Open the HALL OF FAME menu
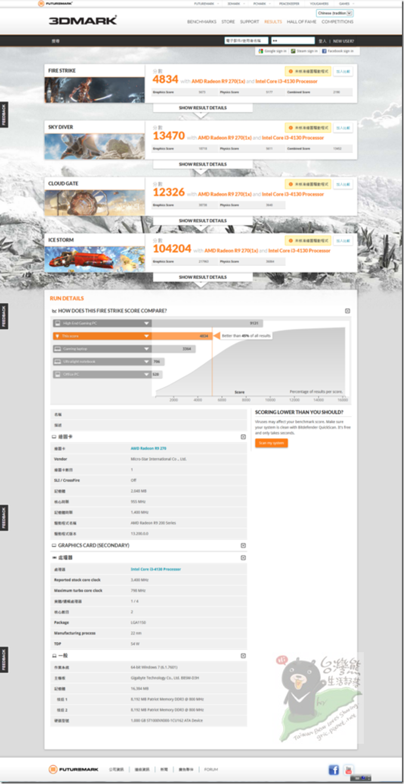The height and width of the screenshot is (784, 404). click(301, 22)
